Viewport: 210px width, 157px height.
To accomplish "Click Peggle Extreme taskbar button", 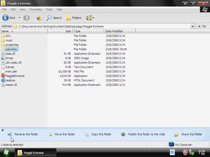I will coord(35,153).
